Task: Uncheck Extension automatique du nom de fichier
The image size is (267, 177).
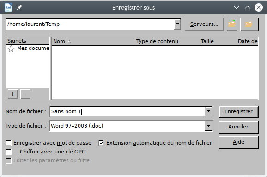Action: point(101,143)
